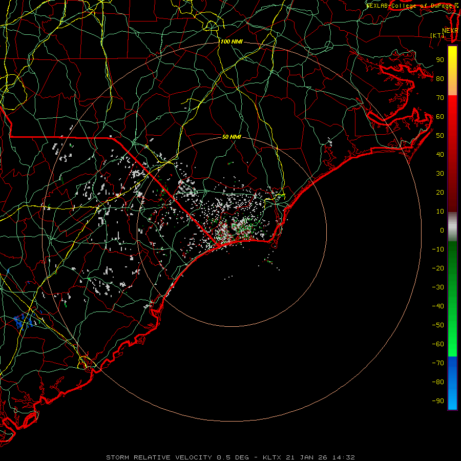This screenshot has width=461, height=461.
Task: Click the 70 value on velocity scale
Action: 440,98
